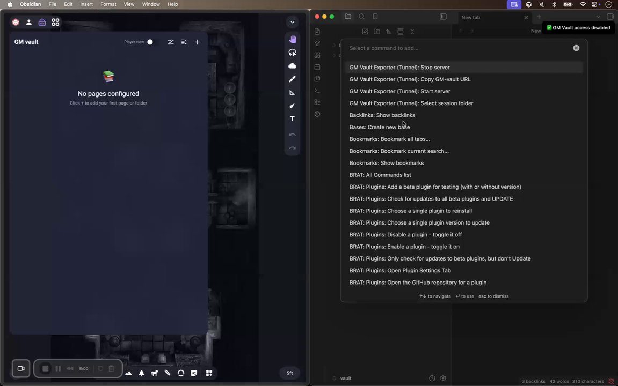
Task: Open the map layer mountain icon
Action: pyautogui.click(x=128, y=373)
